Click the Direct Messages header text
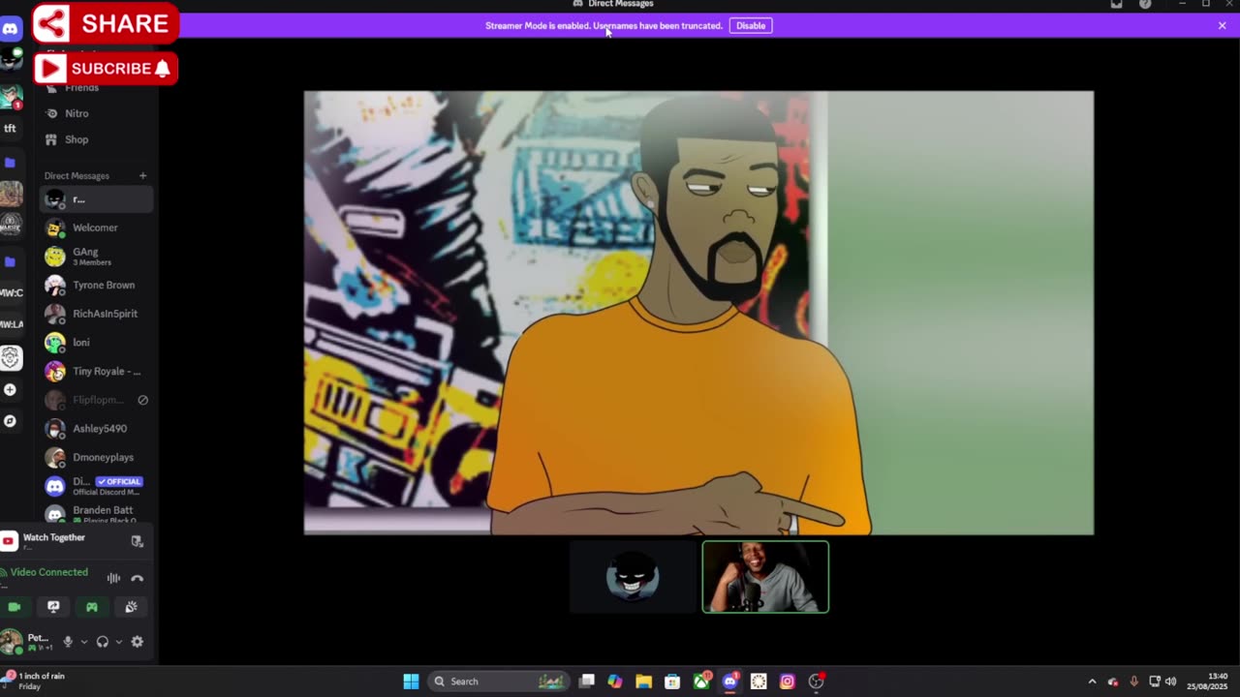The height and width of the screenshot is (697, 1240). [77, 176]
